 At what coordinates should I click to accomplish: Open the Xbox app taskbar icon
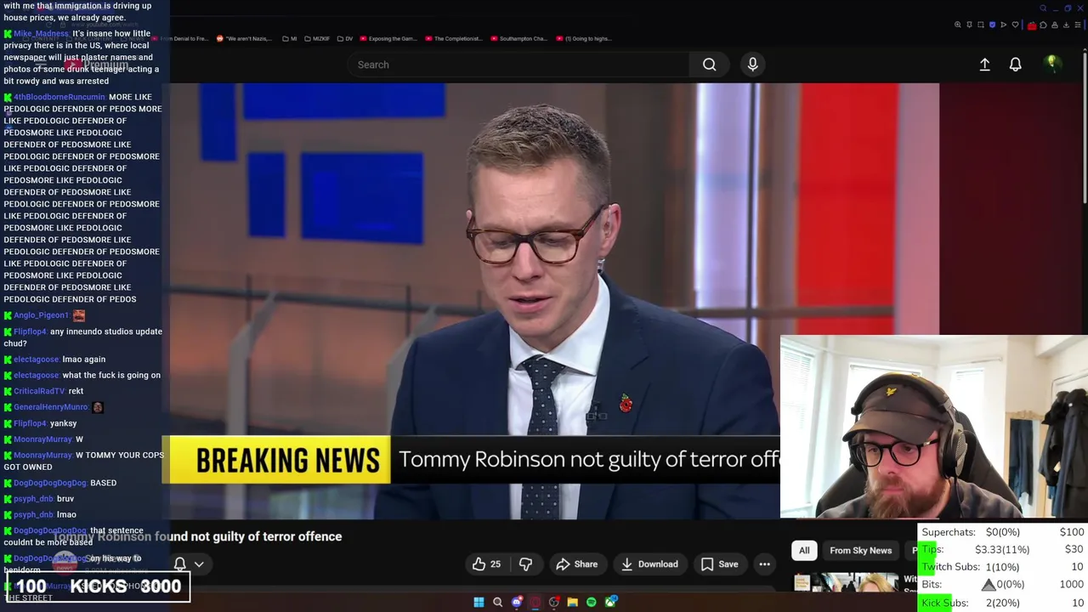(x=610, y=602)
